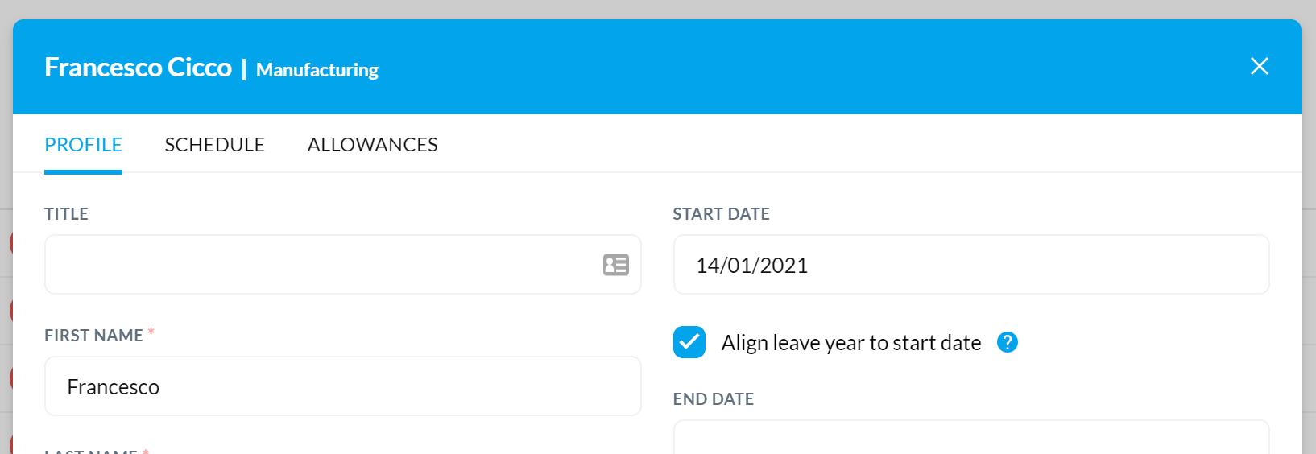Click the red required asterisk beside First Name
The height and width of the screenshot is (454, 1316).
151,332
